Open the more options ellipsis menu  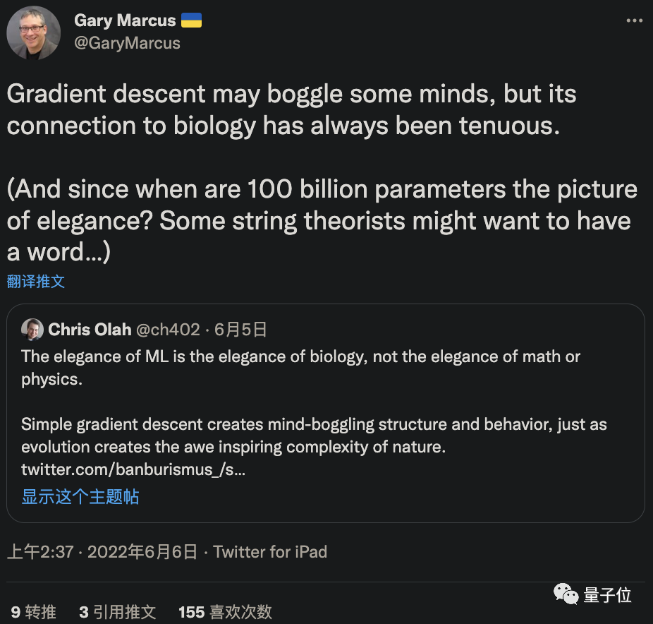pos(634,20)
